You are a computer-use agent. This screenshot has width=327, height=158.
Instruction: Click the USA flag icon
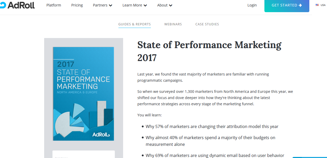(317, 5)
